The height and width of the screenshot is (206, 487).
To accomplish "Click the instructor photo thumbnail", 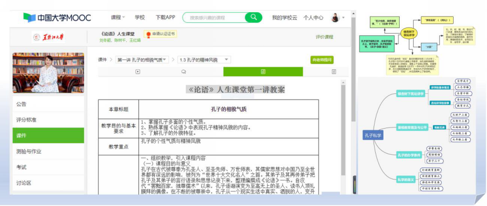I will pos(48,73).
